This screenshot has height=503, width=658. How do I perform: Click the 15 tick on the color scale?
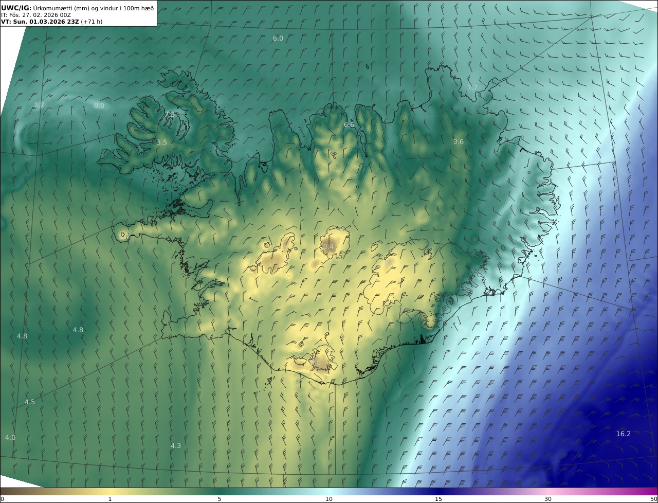tap(438, 499)
